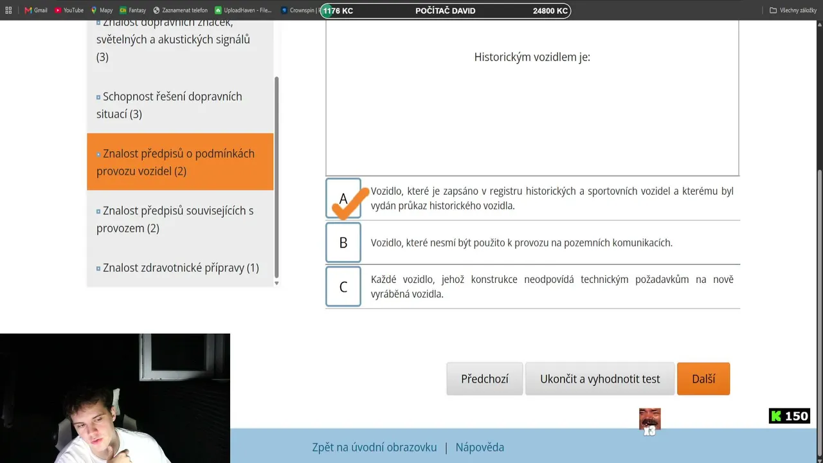The image size is (823, 463).
Task: Go to next question with Další
Action: pyautogui.click(x=703, y=379)
